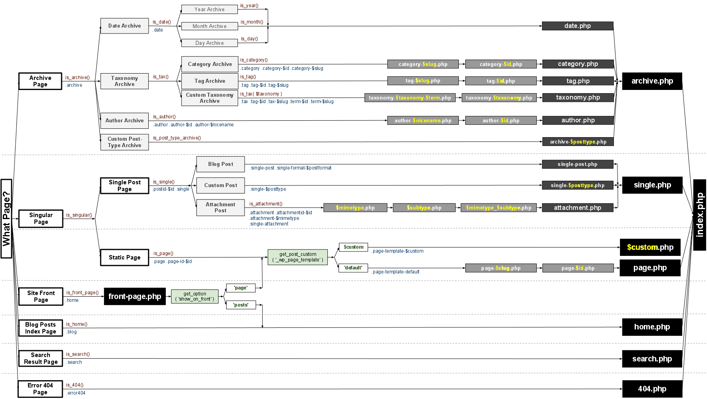Select the Archive Page box
707x399 pixels.
40,81
